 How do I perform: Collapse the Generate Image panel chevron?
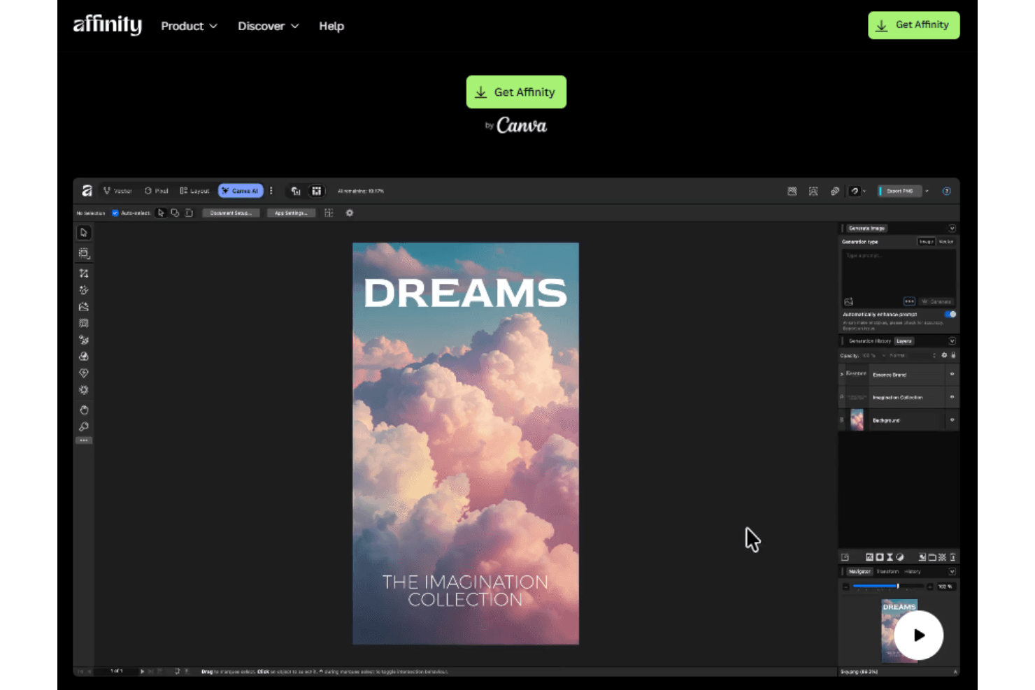point(952,229)
